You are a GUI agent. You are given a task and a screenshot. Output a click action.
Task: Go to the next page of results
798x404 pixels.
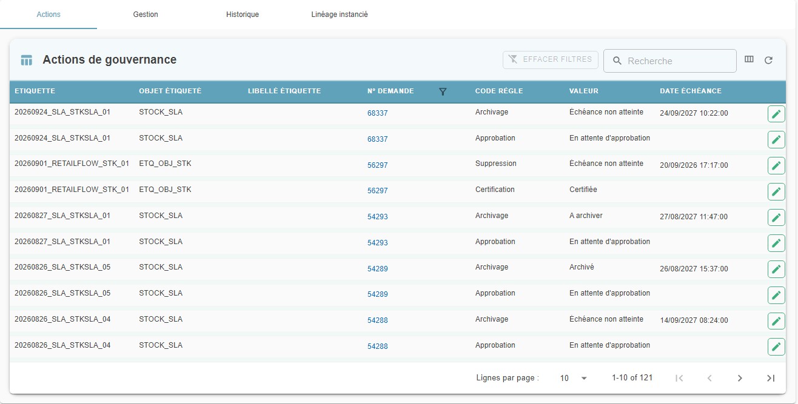740,378
